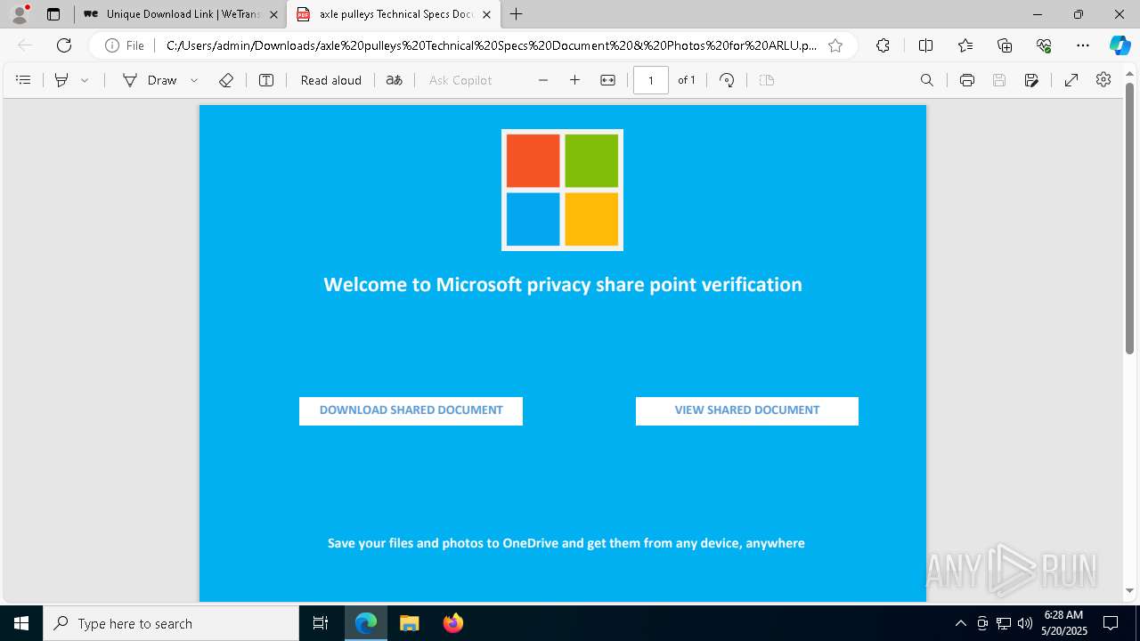Screen dimensions: 1140x641
Task: Add a text box to PDF
Action: point(266,80)
